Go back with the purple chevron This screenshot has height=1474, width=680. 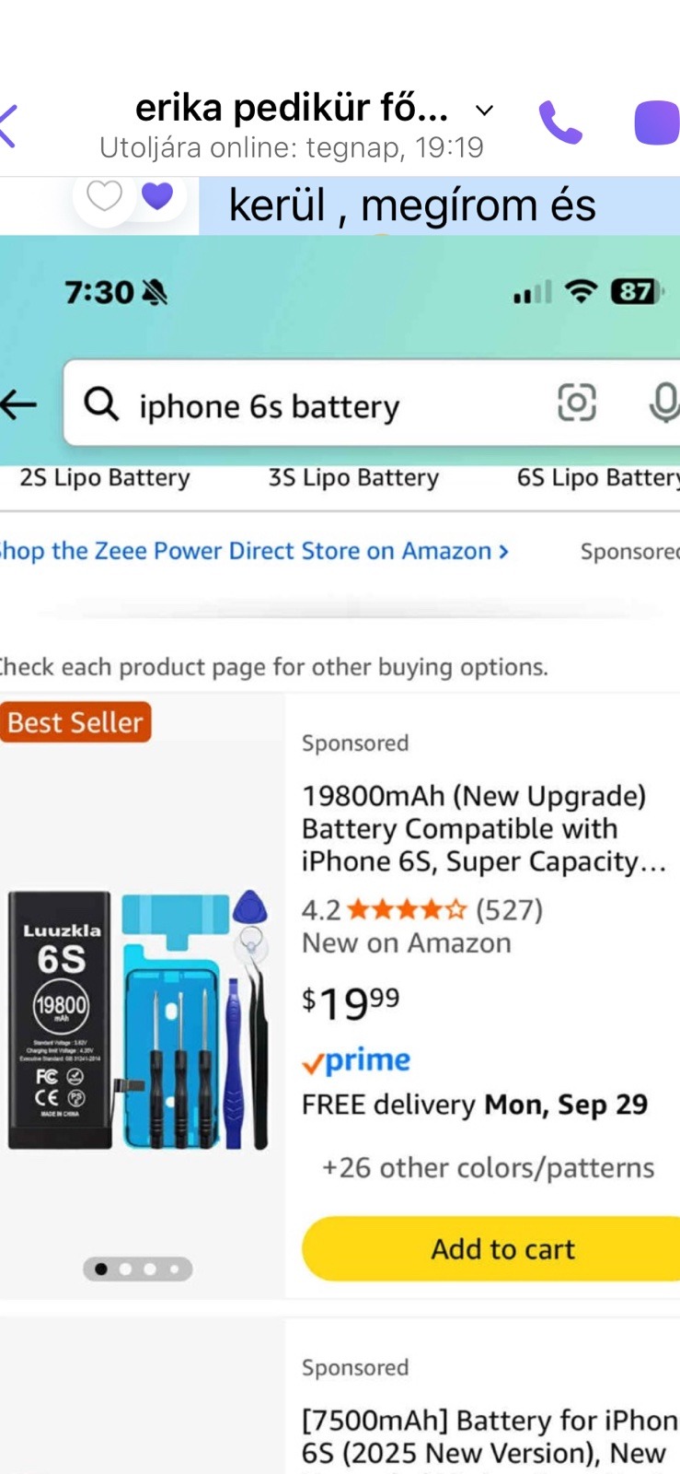tap(8, 125)
